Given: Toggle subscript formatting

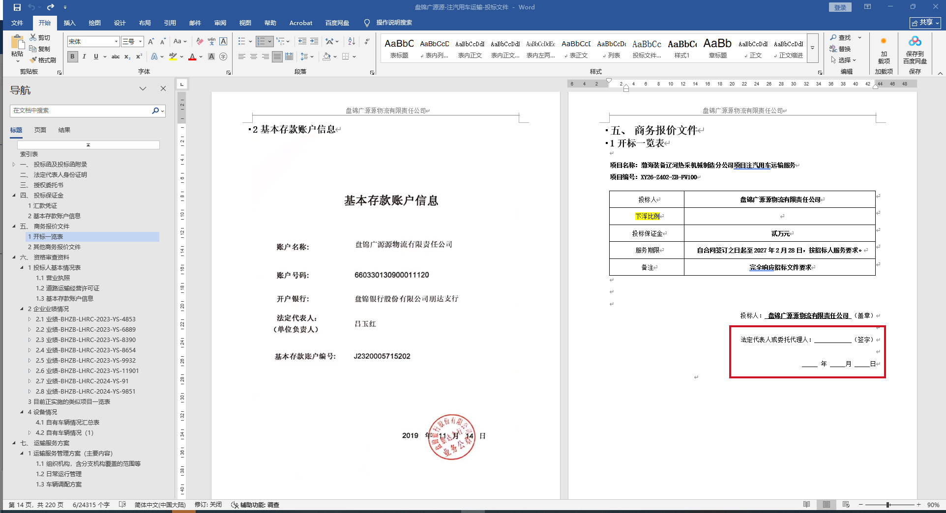Looking at the screenshot, I should (x=127, y=57).
